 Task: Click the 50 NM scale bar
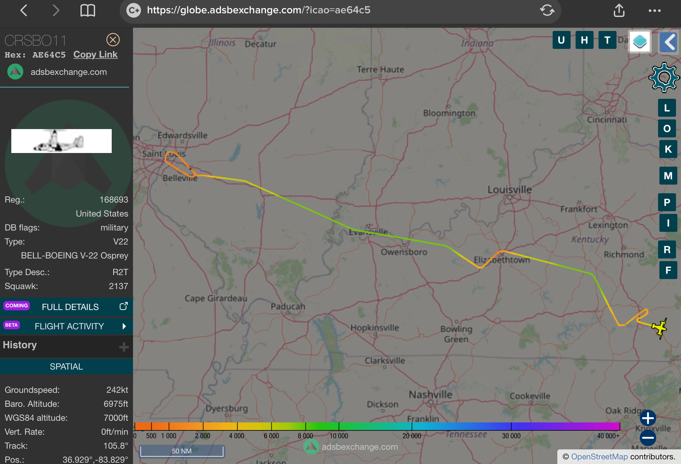pyautogui.click(x=182, y=451)
